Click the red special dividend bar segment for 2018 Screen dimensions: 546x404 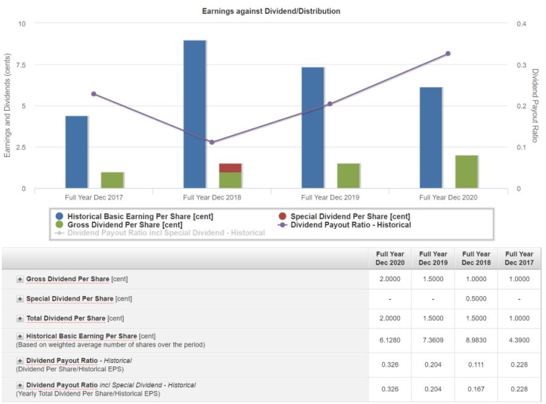coord(230,168)
